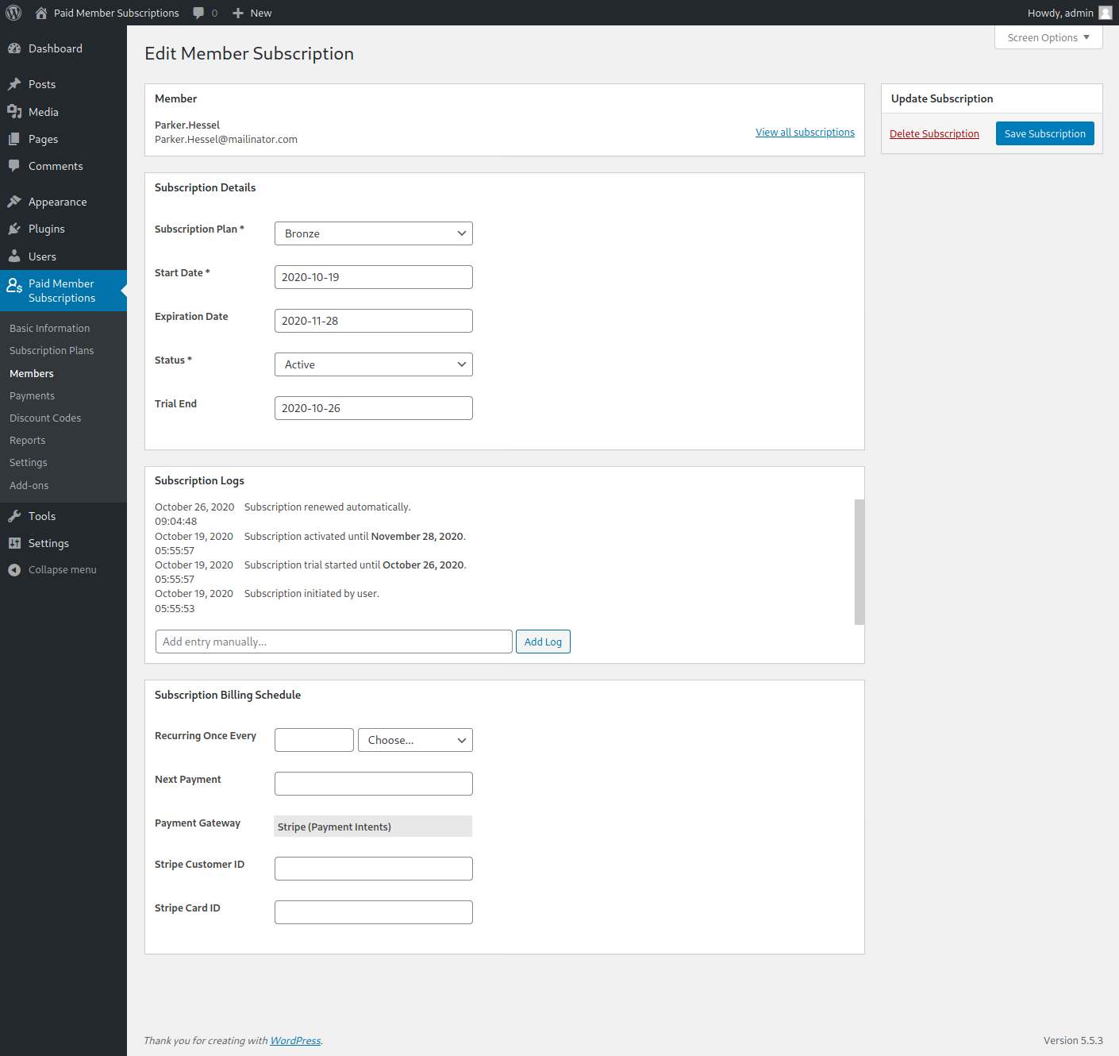Screen dimensions: 1119x1056
Task: Go to Payments submenu item
Action: 33,395
